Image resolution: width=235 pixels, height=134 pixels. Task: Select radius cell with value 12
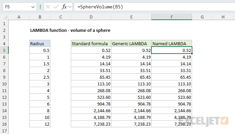pyautogui.click(x=40, y=124)
